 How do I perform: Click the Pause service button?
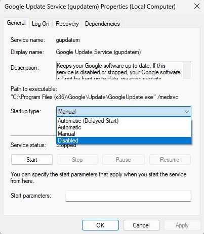tap(124, 160)
